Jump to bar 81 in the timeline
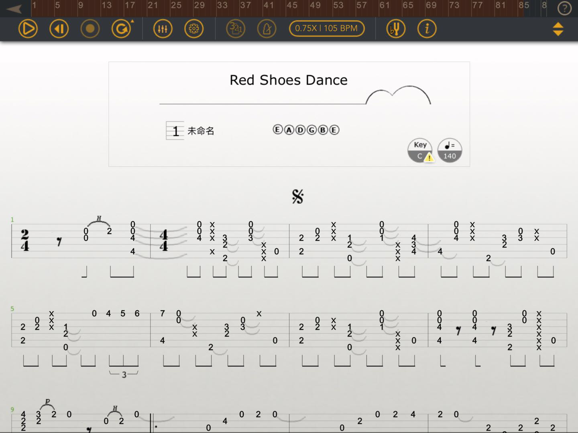The width and height of the screenshot is (578, 433). pos(501,5)
